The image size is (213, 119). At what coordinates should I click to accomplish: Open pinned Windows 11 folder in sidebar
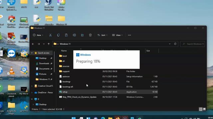click(x=44, y=79)
